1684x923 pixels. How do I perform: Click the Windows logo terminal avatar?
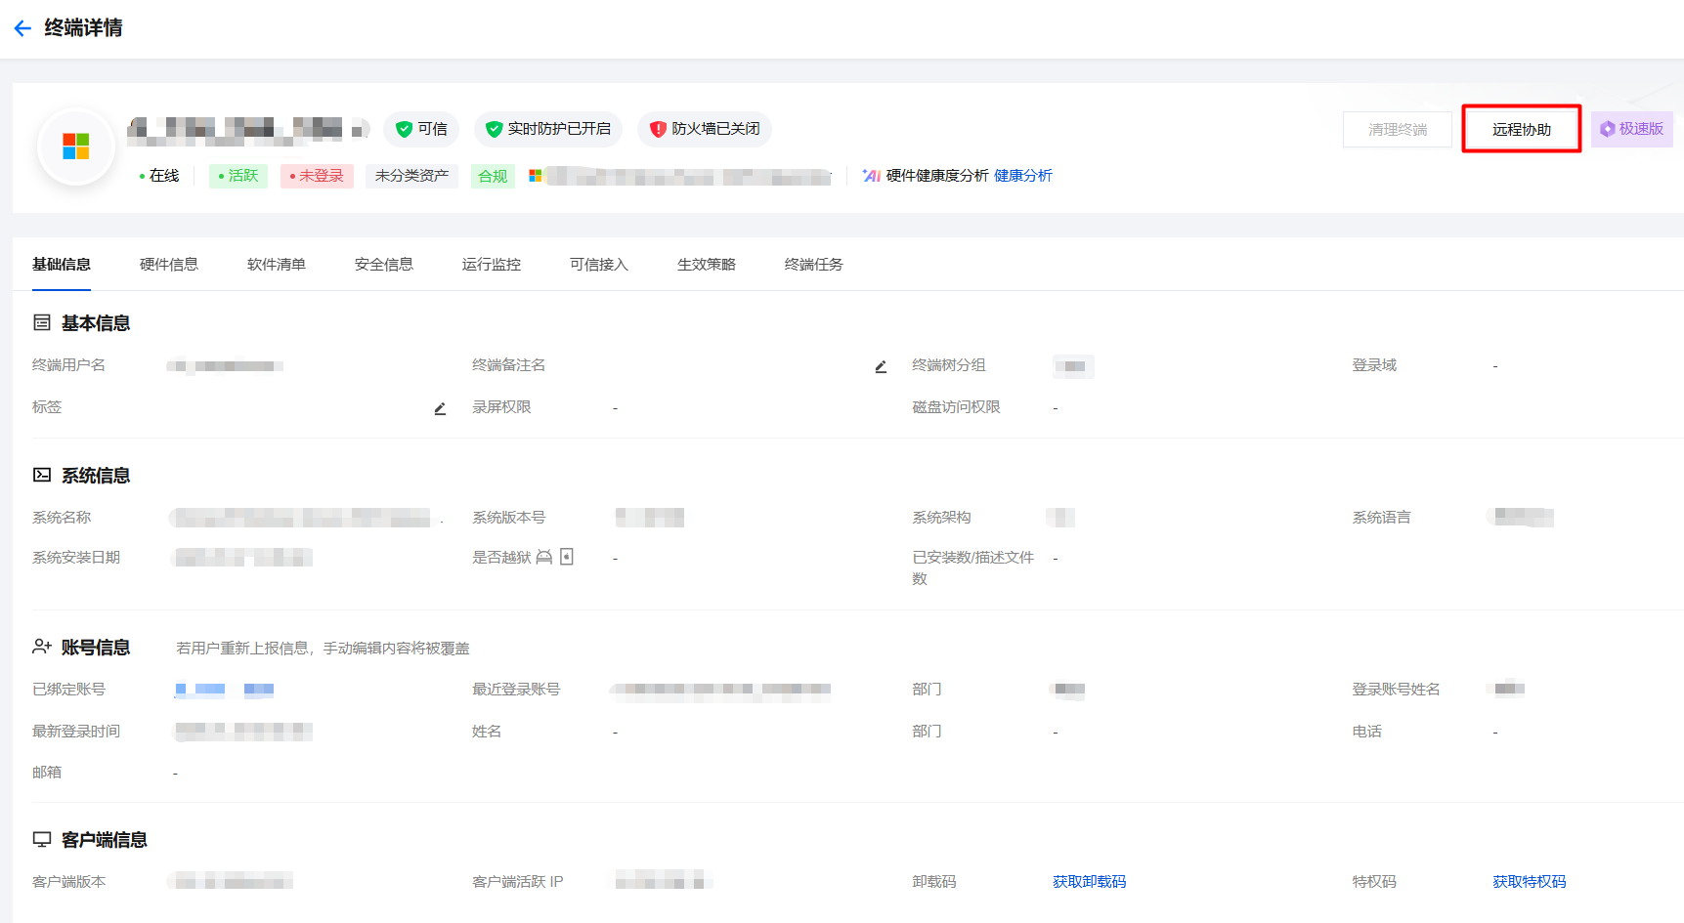76,147
